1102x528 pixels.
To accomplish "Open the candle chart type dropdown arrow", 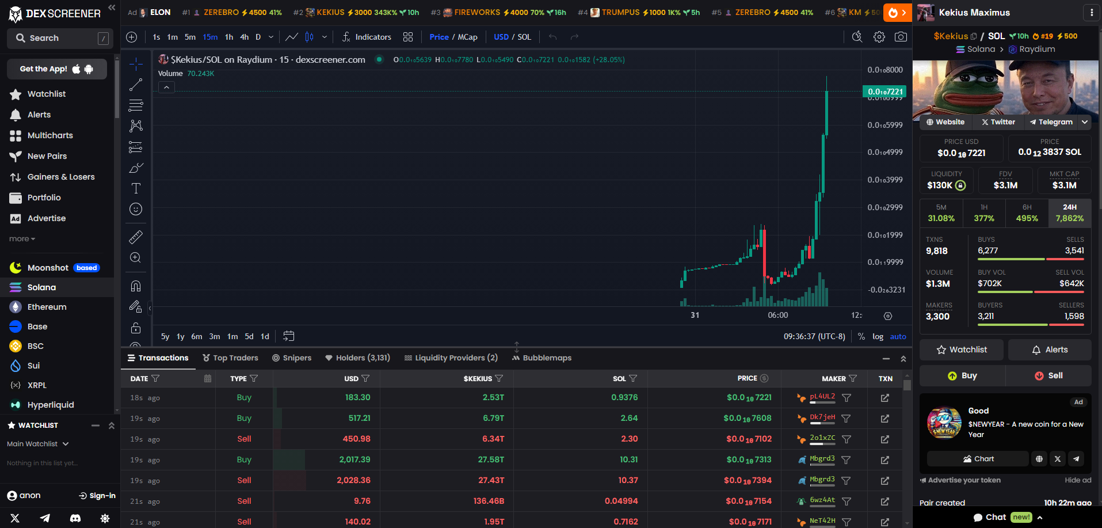I will (x=325, y=37).
